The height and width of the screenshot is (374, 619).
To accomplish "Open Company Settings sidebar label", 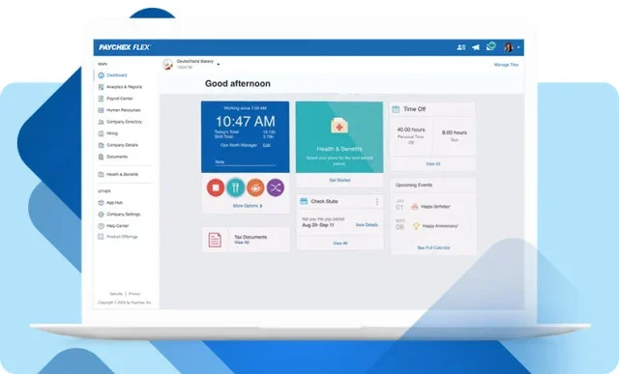I will 124,215.
